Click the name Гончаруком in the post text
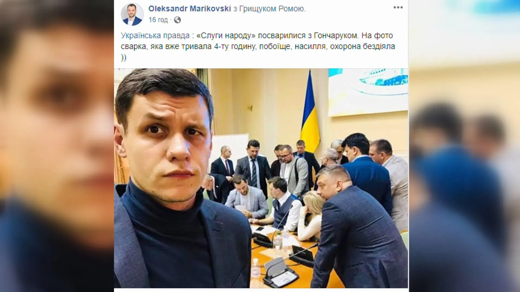Screen dimensions: 520x292 tap(336, 35)
